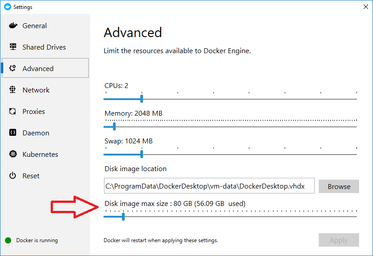Click the Kubernetes wheel icon
This screenshot has width=373, height=256.
click(x=13, y=154)
